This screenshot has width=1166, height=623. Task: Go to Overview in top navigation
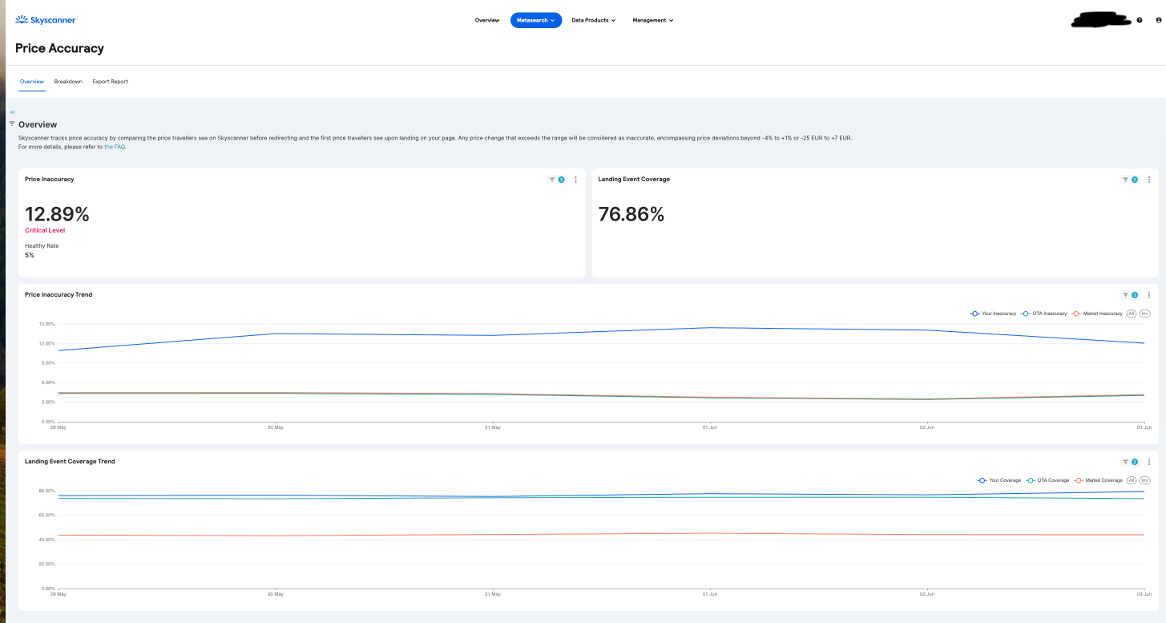[x=487, y=20]
